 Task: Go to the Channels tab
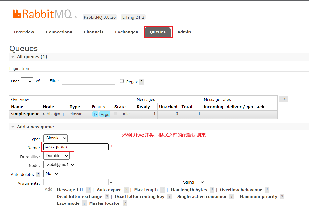tap(94, 32)
